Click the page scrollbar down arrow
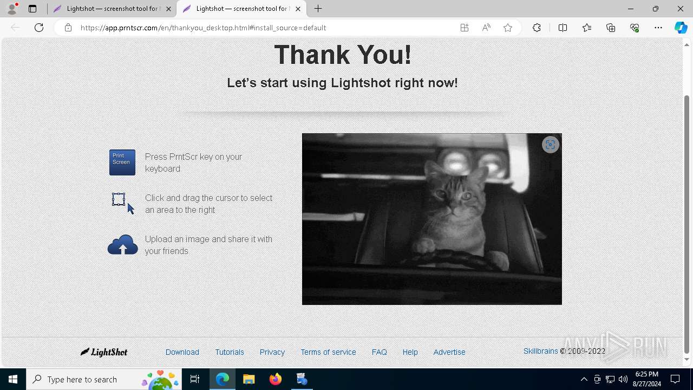 click(687, 359)
